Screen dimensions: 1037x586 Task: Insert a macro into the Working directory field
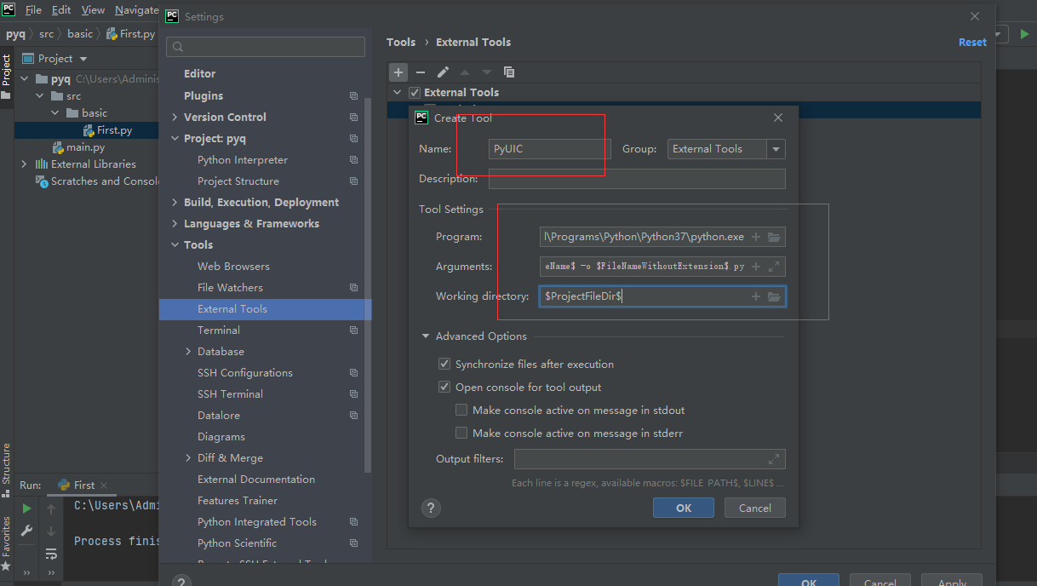756,296
